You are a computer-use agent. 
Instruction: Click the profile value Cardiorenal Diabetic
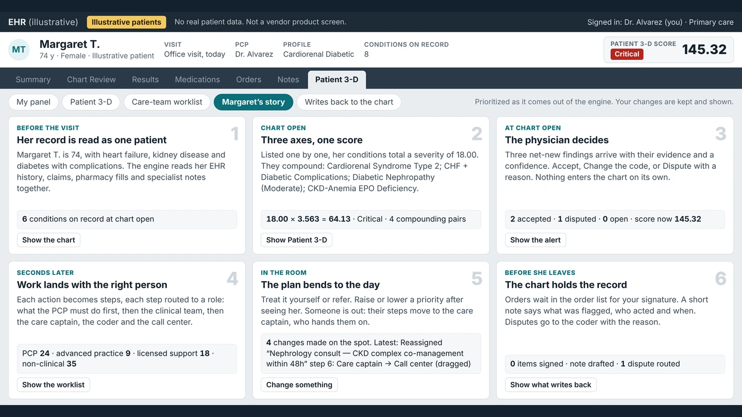(318, 54)
